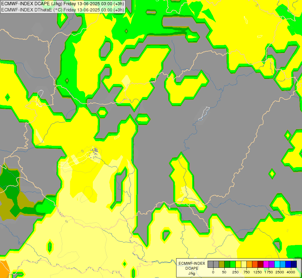Click the 2500 value on the legend scale
Screen dimensions: 302x278
(280, 272)
